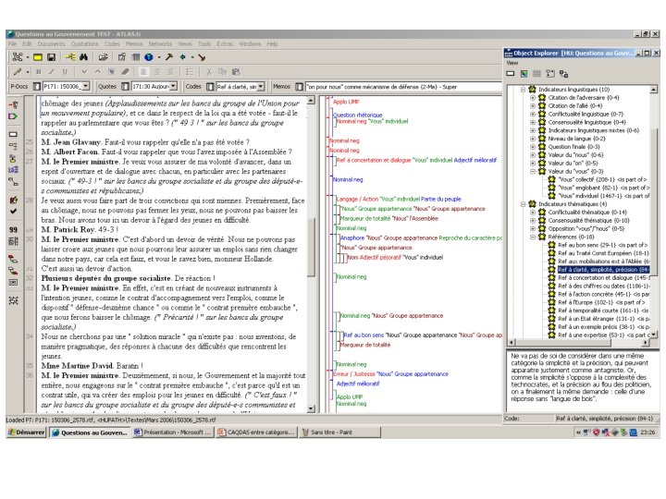
Task: Toggle bold text formatting
Action: coord(39,71)
